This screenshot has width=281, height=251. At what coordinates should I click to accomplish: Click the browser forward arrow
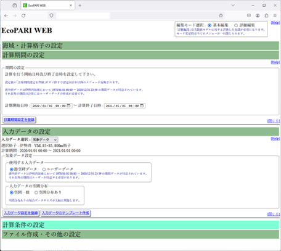click(x=15, y=15)
